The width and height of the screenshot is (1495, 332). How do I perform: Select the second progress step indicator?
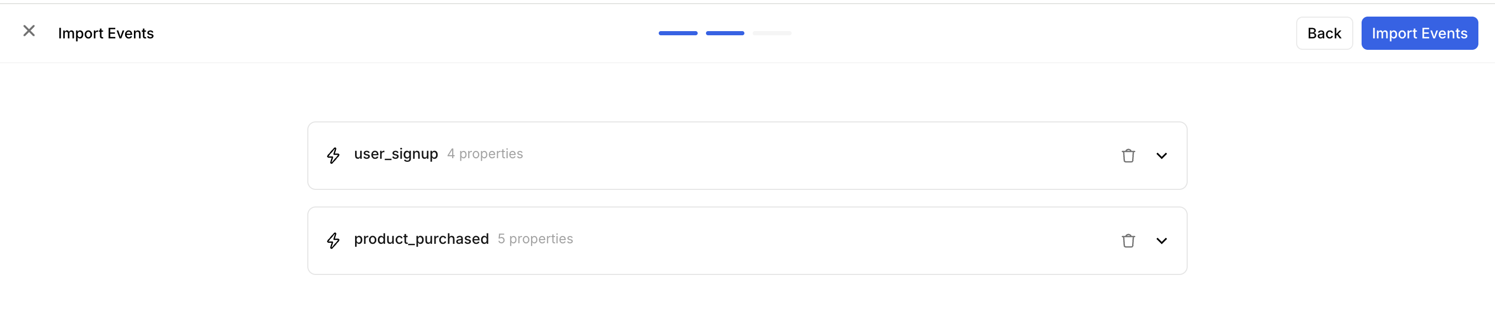click(x=724, y=33)
